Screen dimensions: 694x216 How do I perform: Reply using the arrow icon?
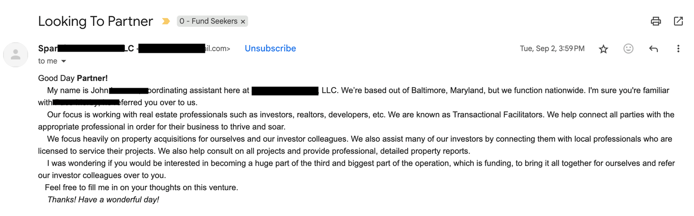(653, 48)
